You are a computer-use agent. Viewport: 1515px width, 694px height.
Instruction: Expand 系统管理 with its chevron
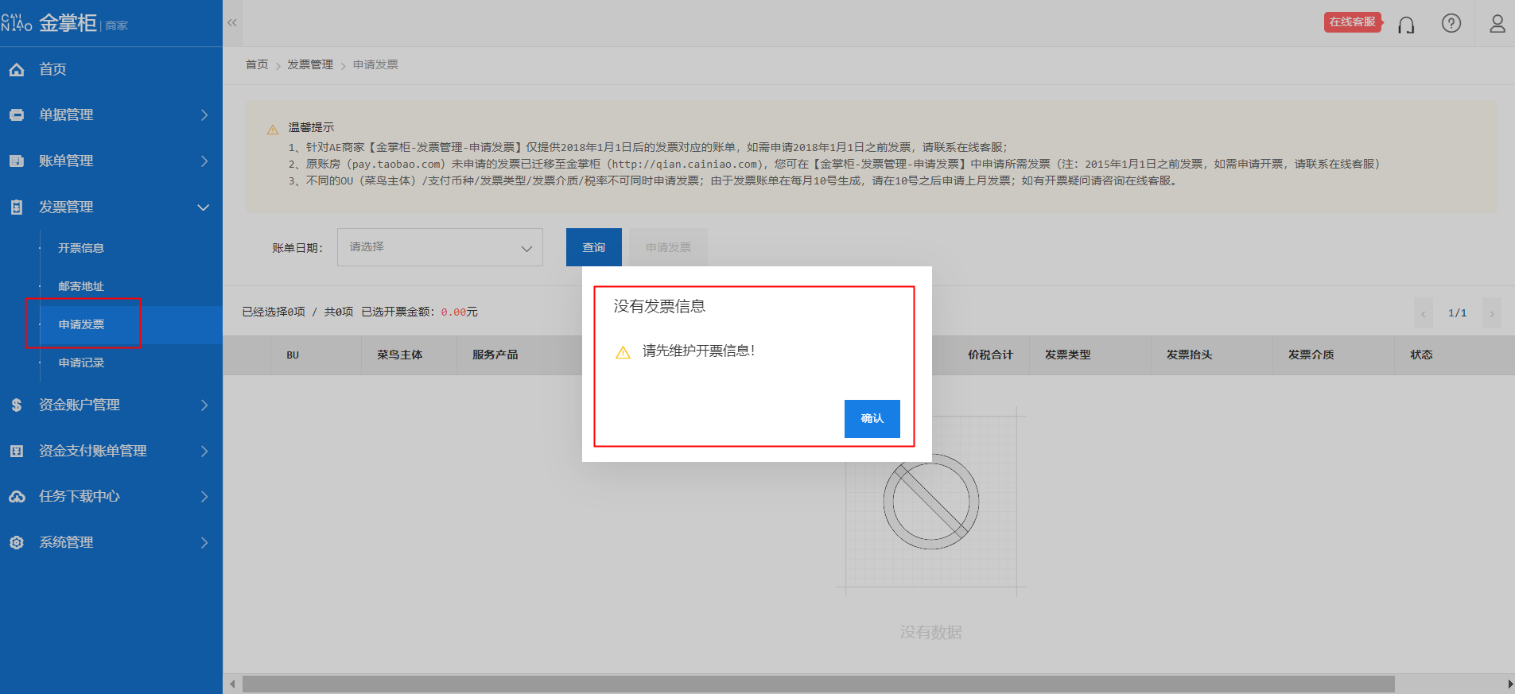pos(204,543)
